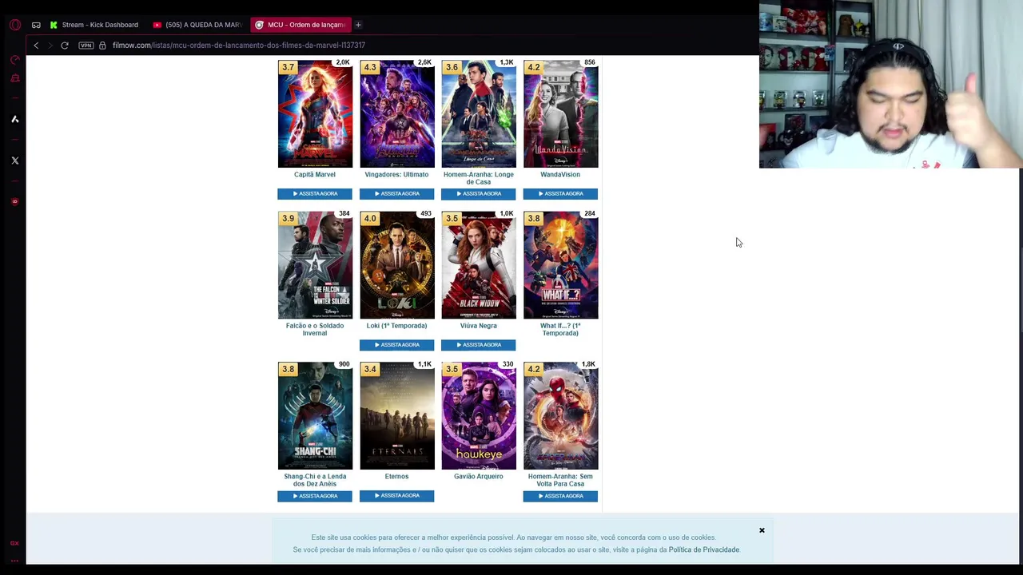The width and height of the screenshot is (1023, 575).
Task: Click the 2,6K count on Vingadores: Ultimato
Action: pyautogui.click(x=424, y=62)
